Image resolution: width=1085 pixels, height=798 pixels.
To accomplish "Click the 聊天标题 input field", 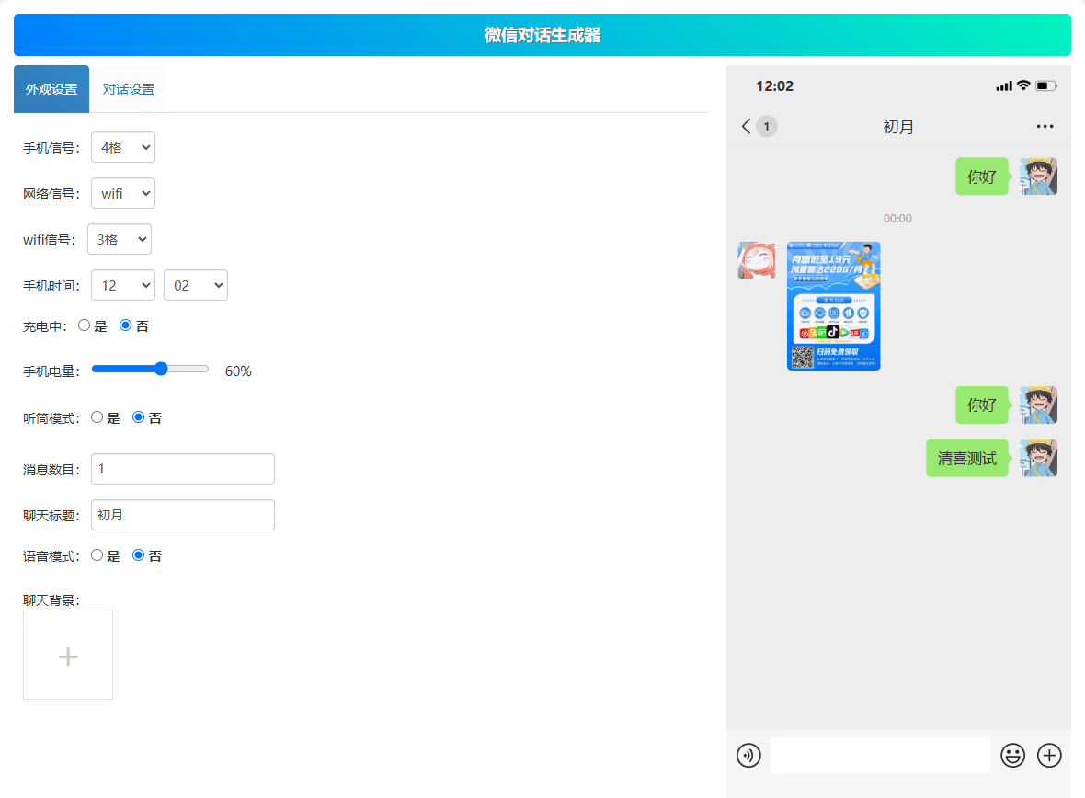I will 183,515.
